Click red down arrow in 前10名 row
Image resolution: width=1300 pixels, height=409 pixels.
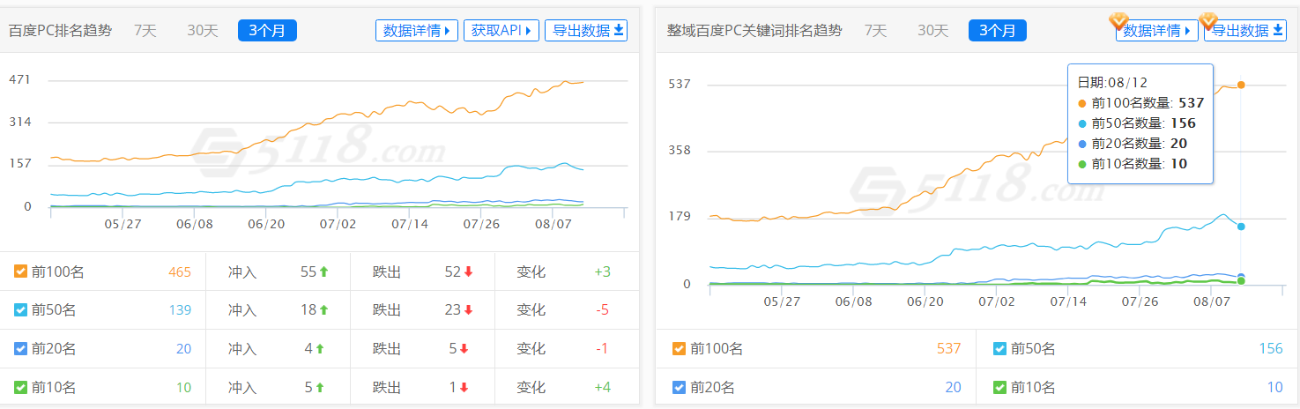[464, 387]
